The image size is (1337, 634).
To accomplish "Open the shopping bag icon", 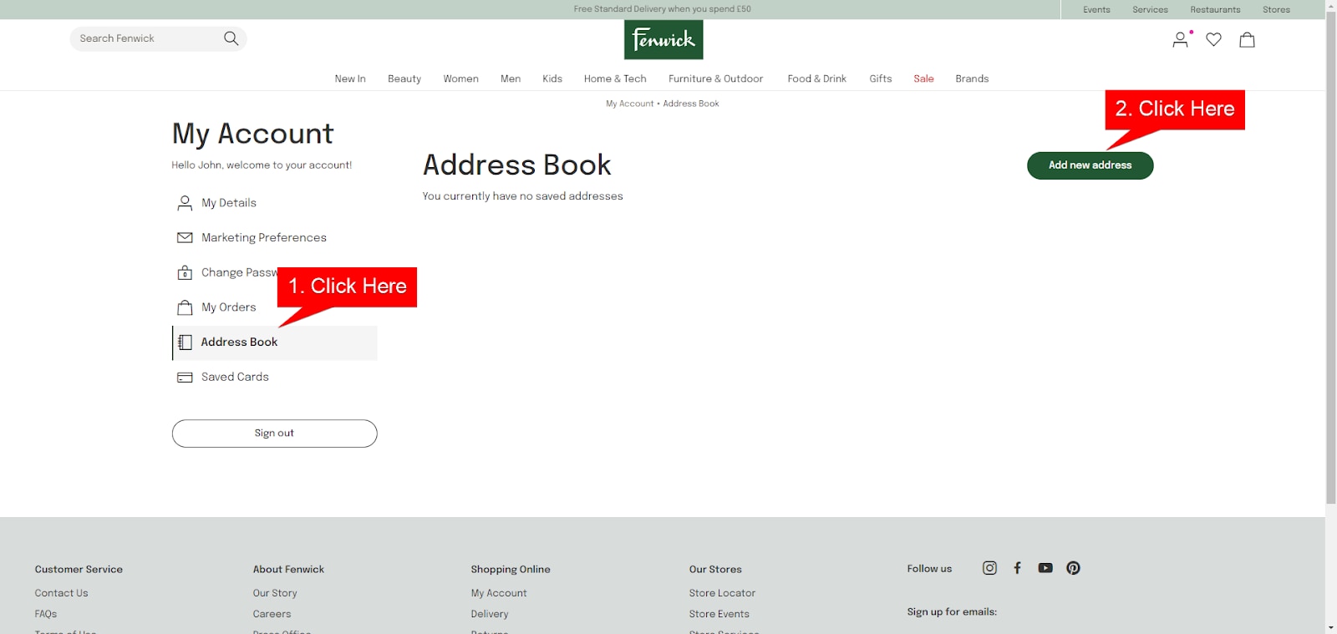I will pos(1247,39).
